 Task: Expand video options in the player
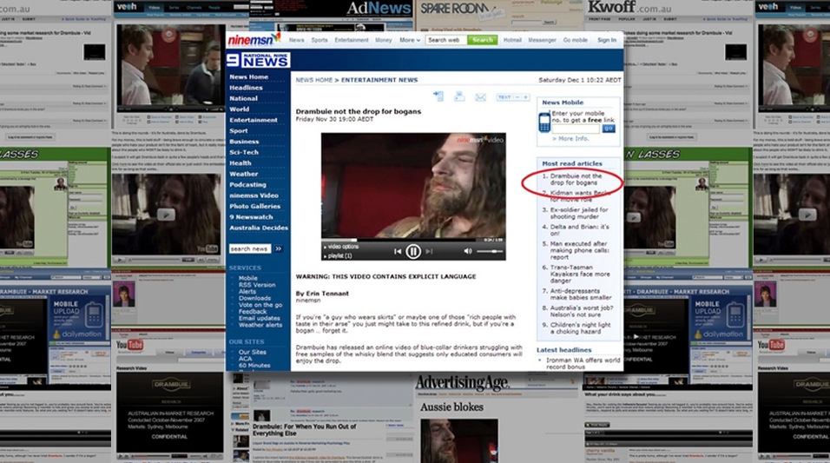341,247
